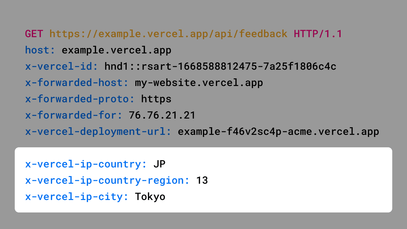Image resolution: width=407 pixels, height=229 pixels.
Task: Open the example-f46v2sc4p-acme.vercel.app deployment URL
Action: (278, 132)
